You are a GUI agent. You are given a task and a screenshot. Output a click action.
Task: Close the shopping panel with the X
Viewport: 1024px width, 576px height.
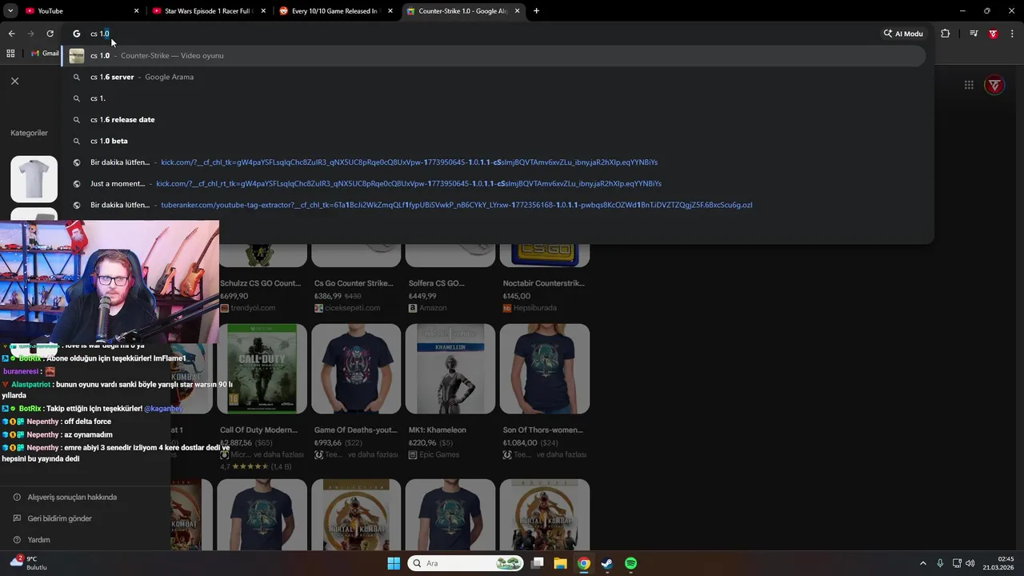(14, 81)
